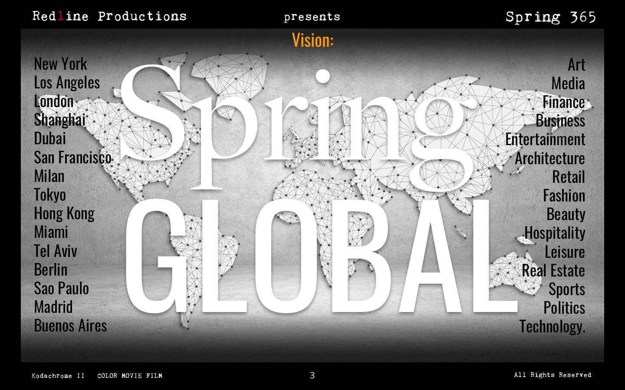Click the Art industry label
Screen dimensions: 625x390
click(576, 65)
